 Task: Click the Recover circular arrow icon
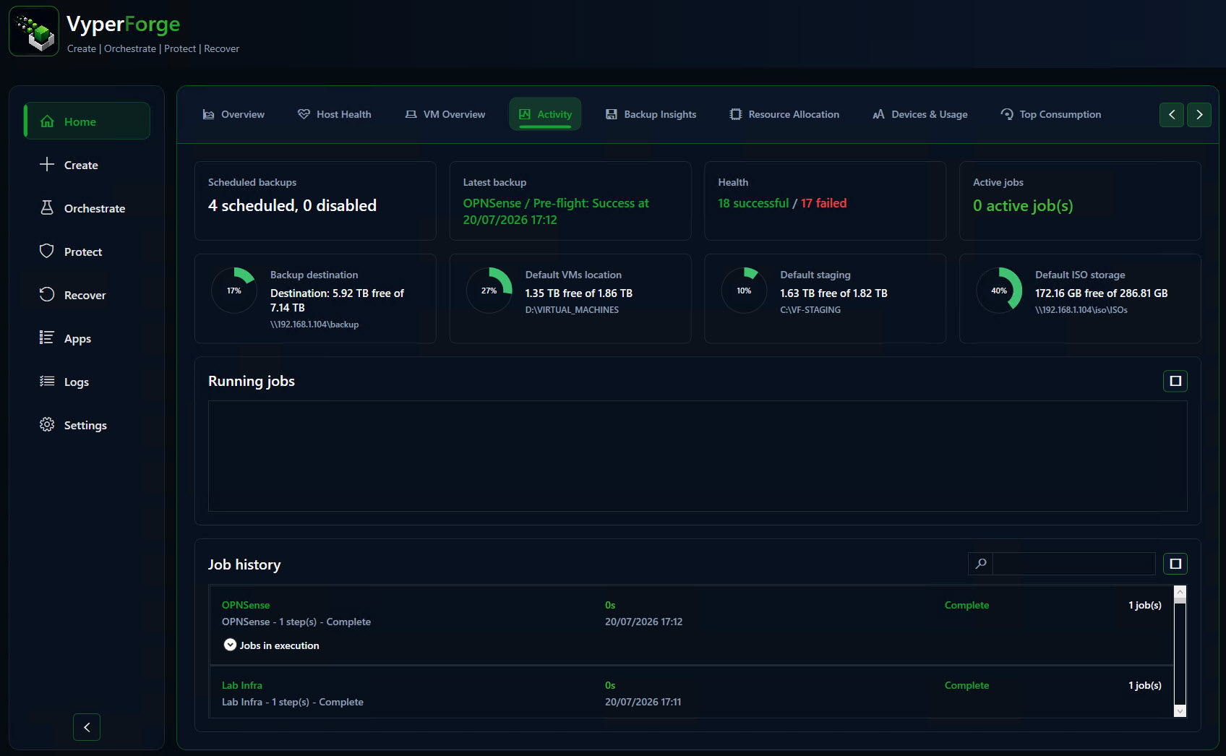point(47,294)
